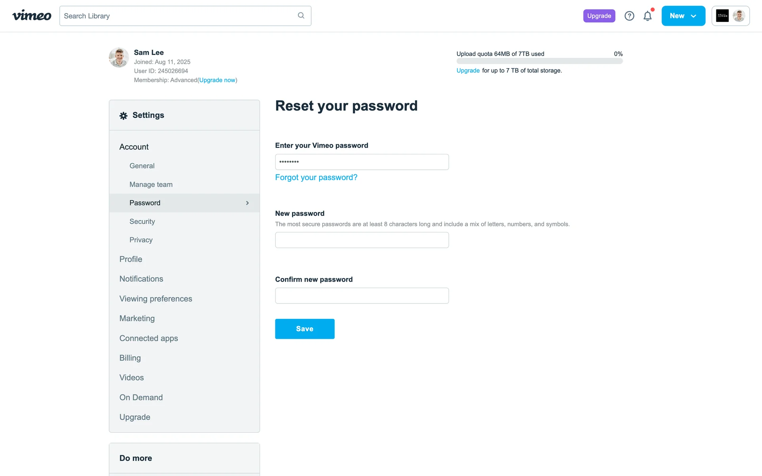The image size is (762, 476).
Task: Click the Upgrade now membership link
Action: 217,80
